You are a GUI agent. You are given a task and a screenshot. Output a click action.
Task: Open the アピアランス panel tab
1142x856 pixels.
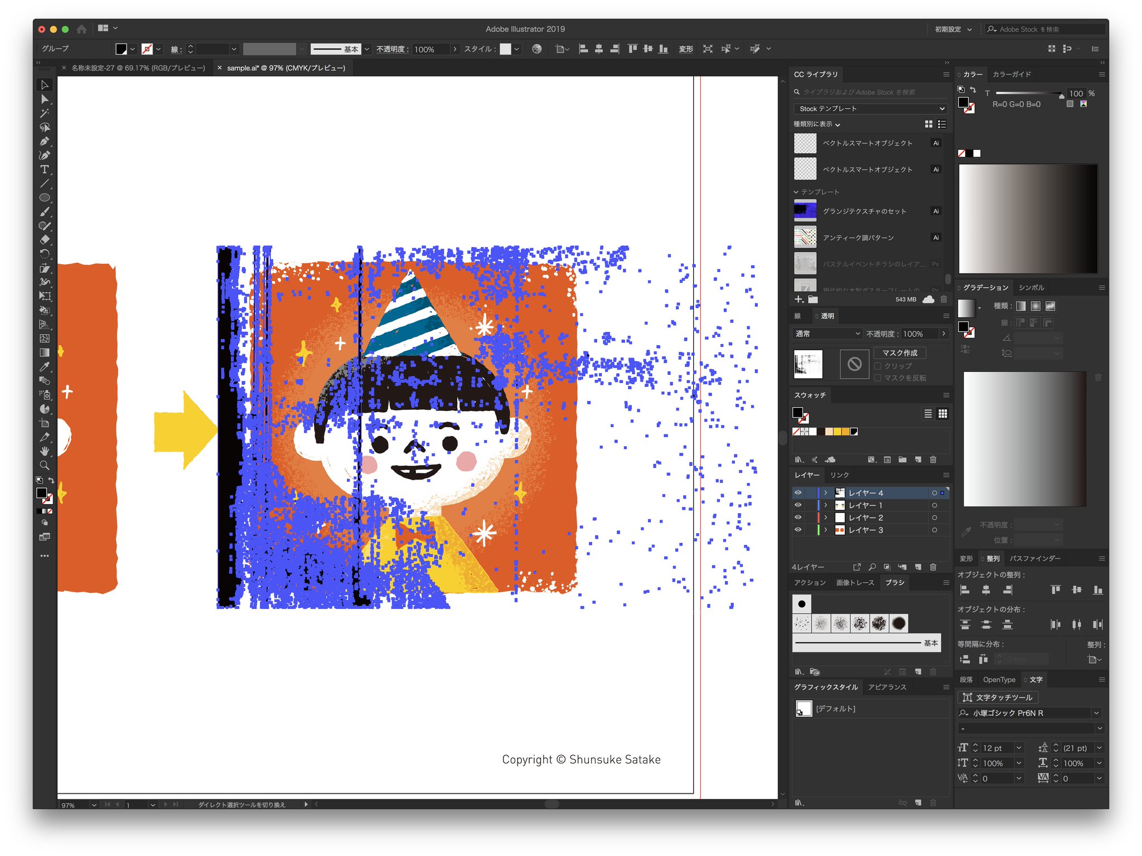pyautogui.click(x=887, y=687)
